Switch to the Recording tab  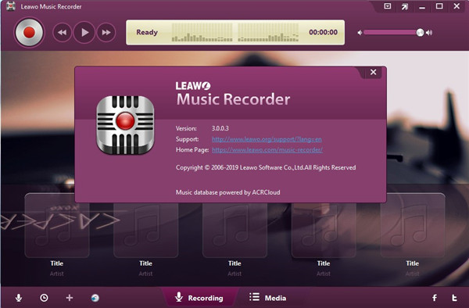tap(199, 298)
